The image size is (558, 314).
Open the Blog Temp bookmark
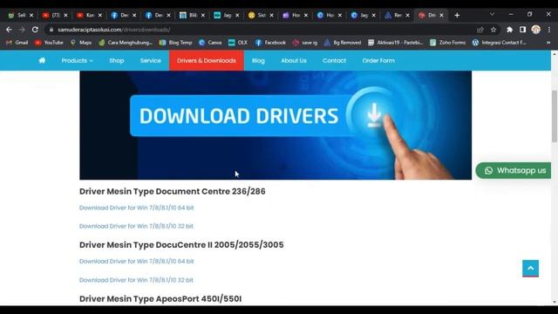[176, 43]
